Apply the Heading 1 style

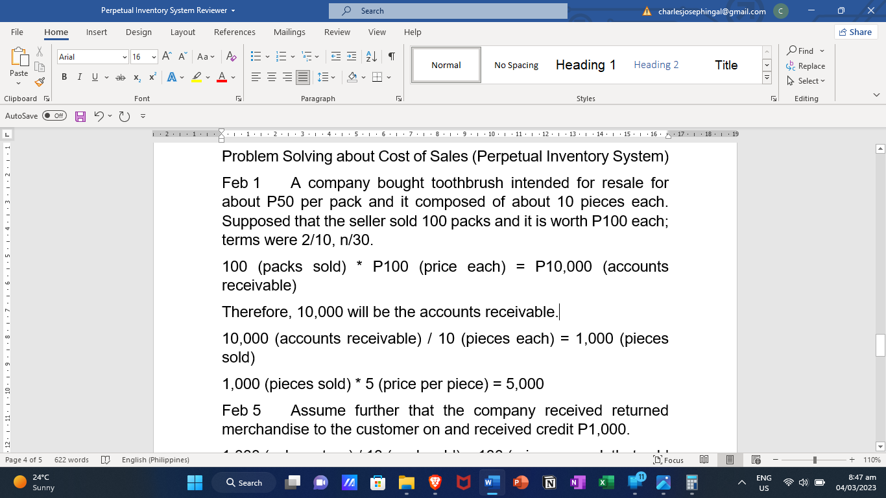coord(586,65)
